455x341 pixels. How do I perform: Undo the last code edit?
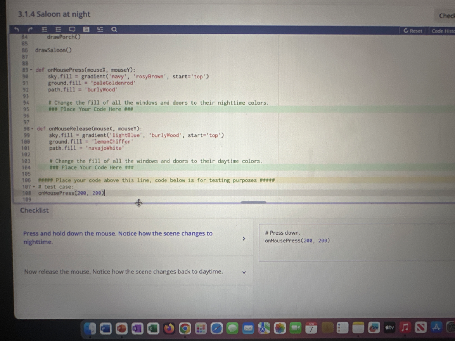(x=16, y=30)
